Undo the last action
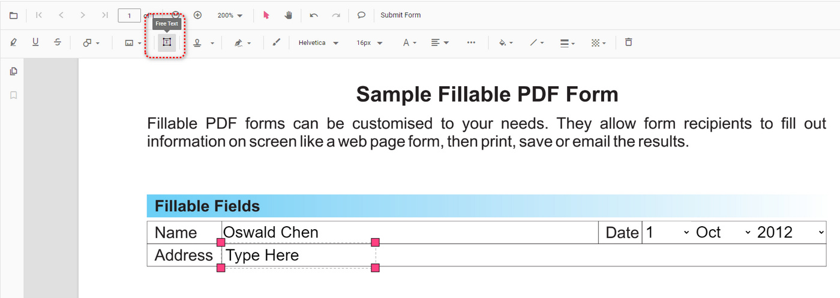The height and width of the screenshot is (298, 840). (x=314, y=16)
